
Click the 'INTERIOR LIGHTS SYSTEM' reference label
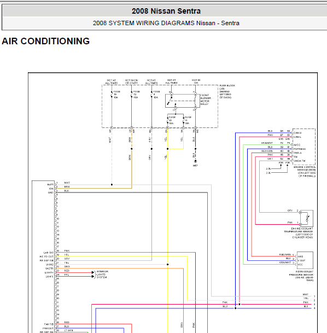tap(103, 274)
